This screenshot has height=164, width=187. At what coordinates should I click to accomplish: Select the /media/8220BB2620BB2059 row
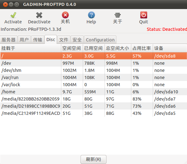pyautogui.click(x=93, y=99)
